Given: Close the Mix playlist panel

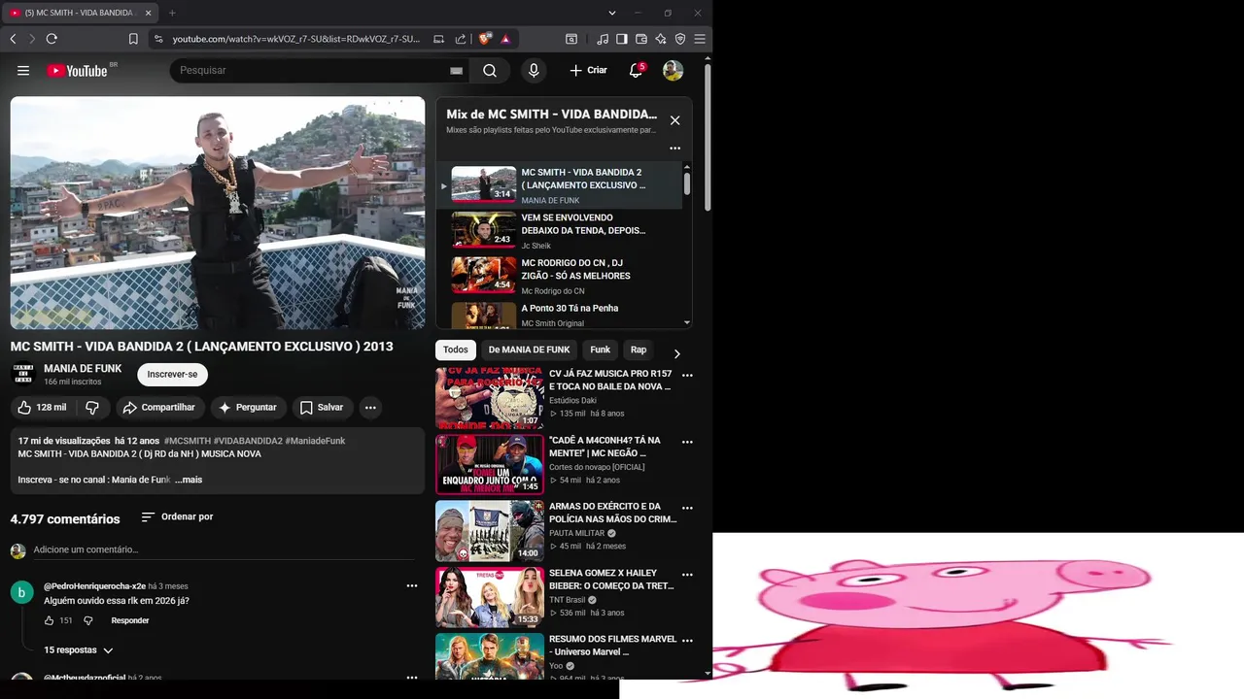Looking at the screenshot, I should pos(674,120).
